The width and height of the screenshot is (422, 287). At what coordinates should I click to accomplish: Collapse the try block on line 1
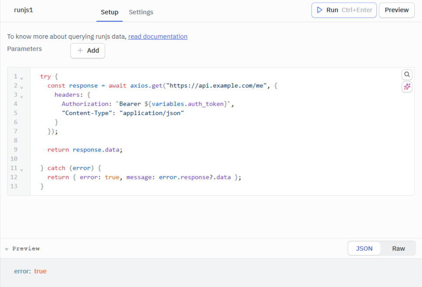click(21, 76)
